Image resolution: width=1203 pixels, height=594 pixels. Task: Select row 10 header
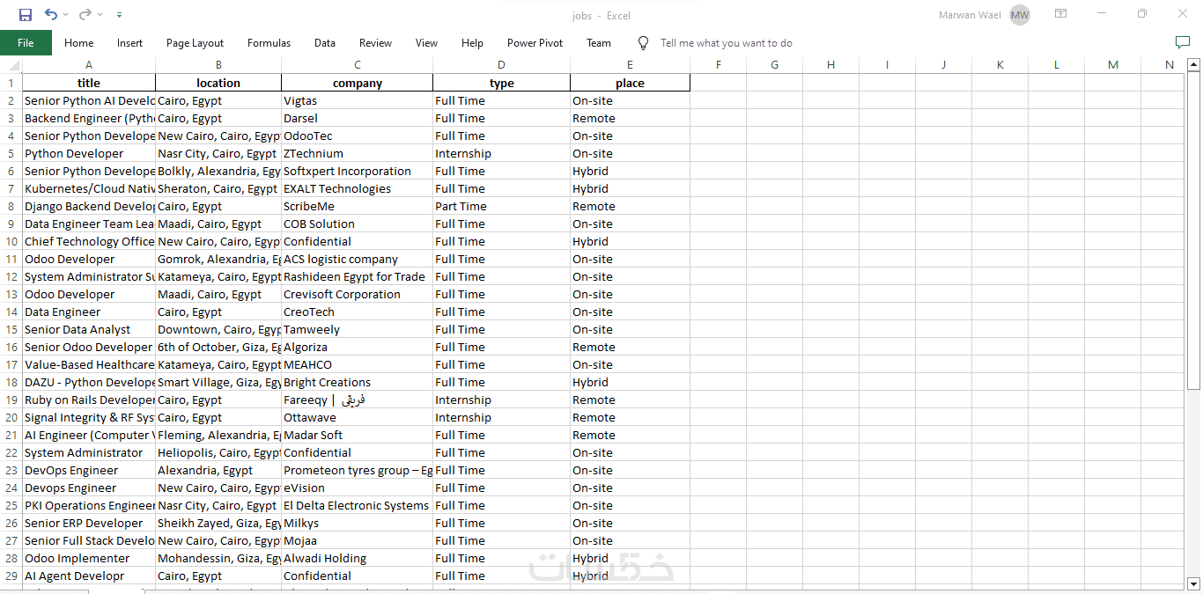click(11, 241)
